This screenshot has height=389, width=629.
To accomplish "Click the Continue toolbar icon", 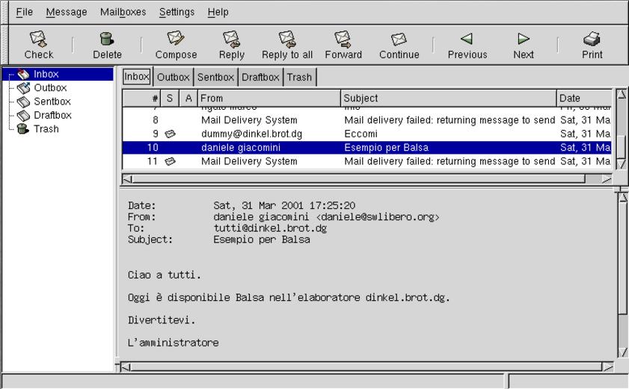I will 399,45.
